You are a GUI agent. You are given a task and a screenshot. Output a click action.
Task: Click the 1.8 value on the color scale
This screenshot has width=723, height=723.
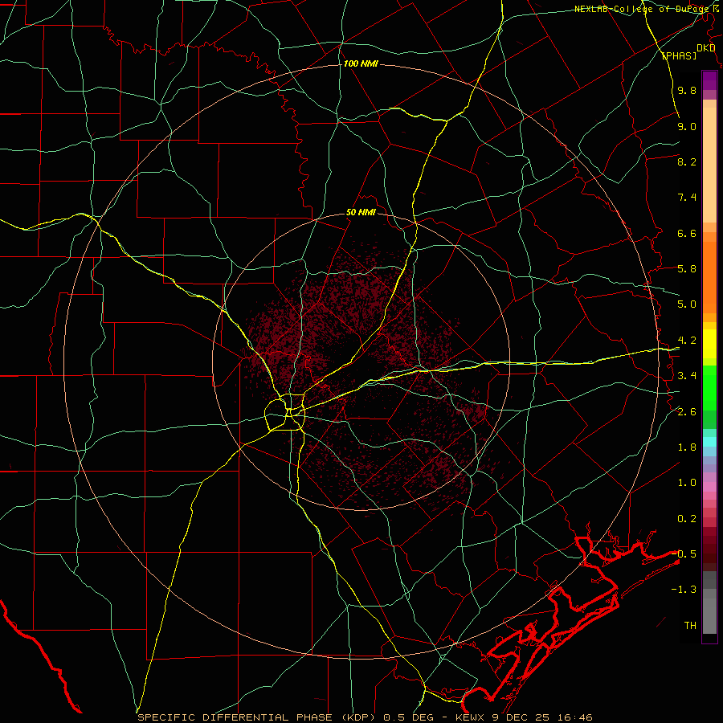(687, 447)
